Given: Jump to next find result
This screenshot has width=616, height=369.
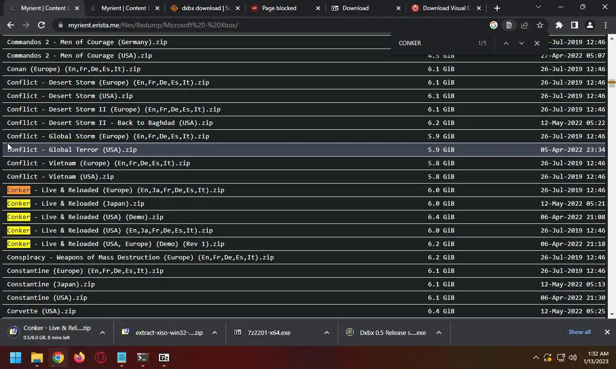Looking at the screenshot, I should [x=521, y=43].
